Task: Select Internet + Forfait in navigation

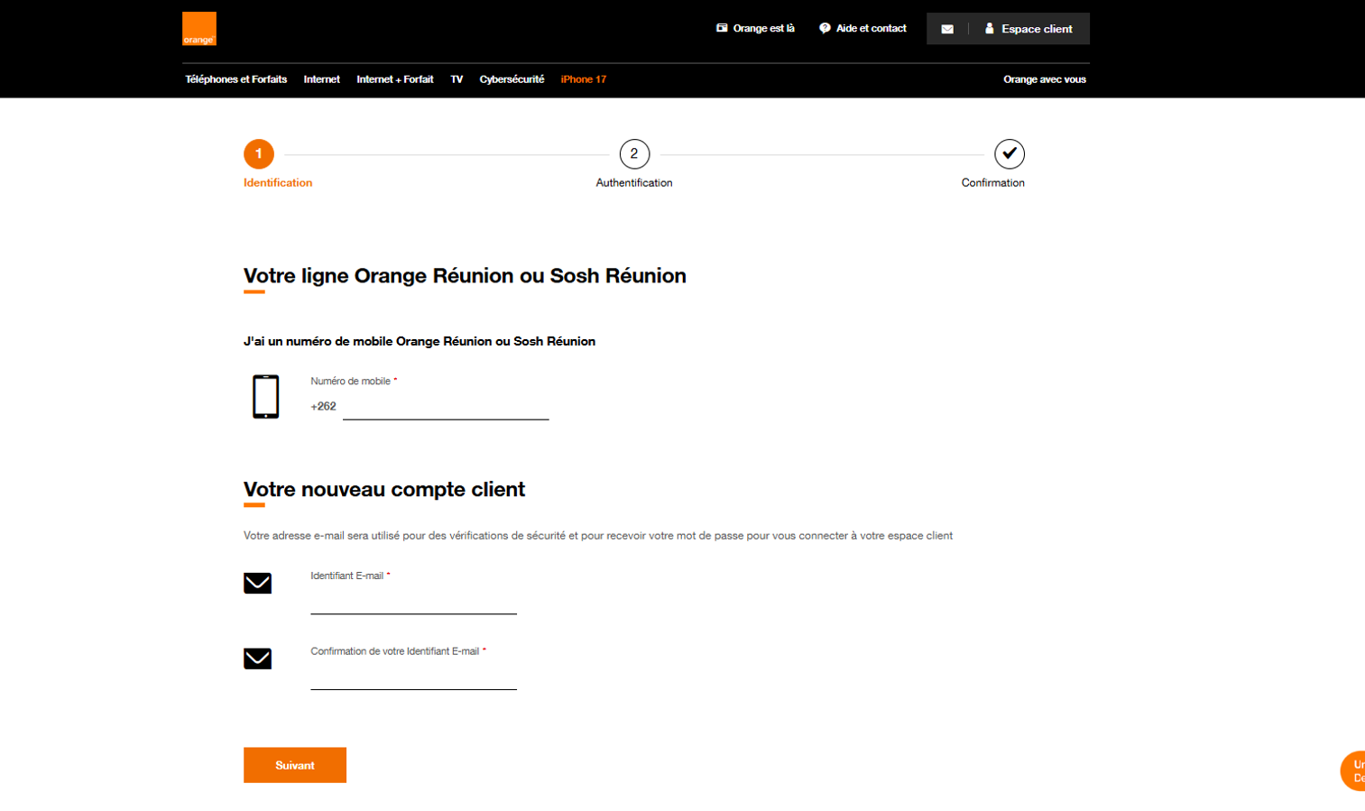Action: click(394, 79)
